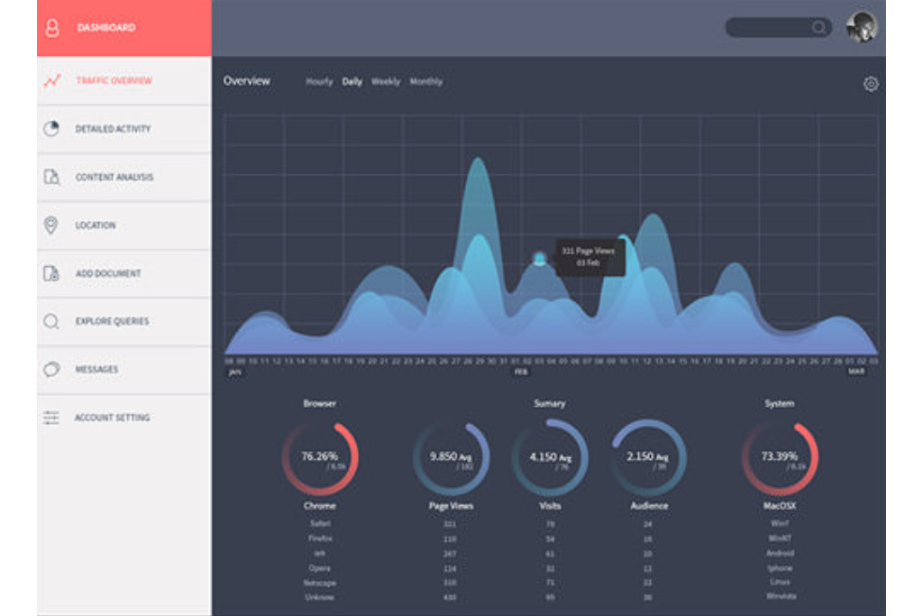923x616 pixels.
Task: Show the Monthly overview tab
Action: [x=425, y=82]
